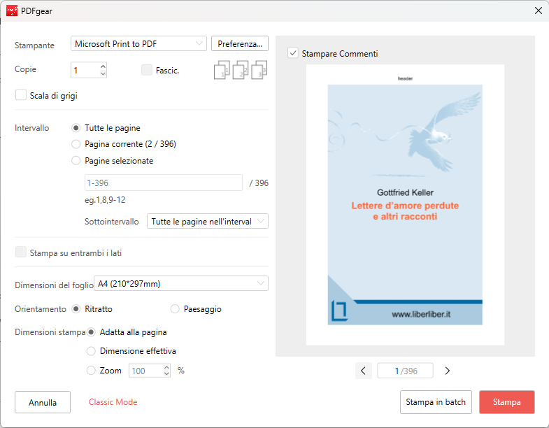This screenshot has height=428, width=549.
Task: Open the Dimensioni del foglio dropdown
Action: click(181, 283)
